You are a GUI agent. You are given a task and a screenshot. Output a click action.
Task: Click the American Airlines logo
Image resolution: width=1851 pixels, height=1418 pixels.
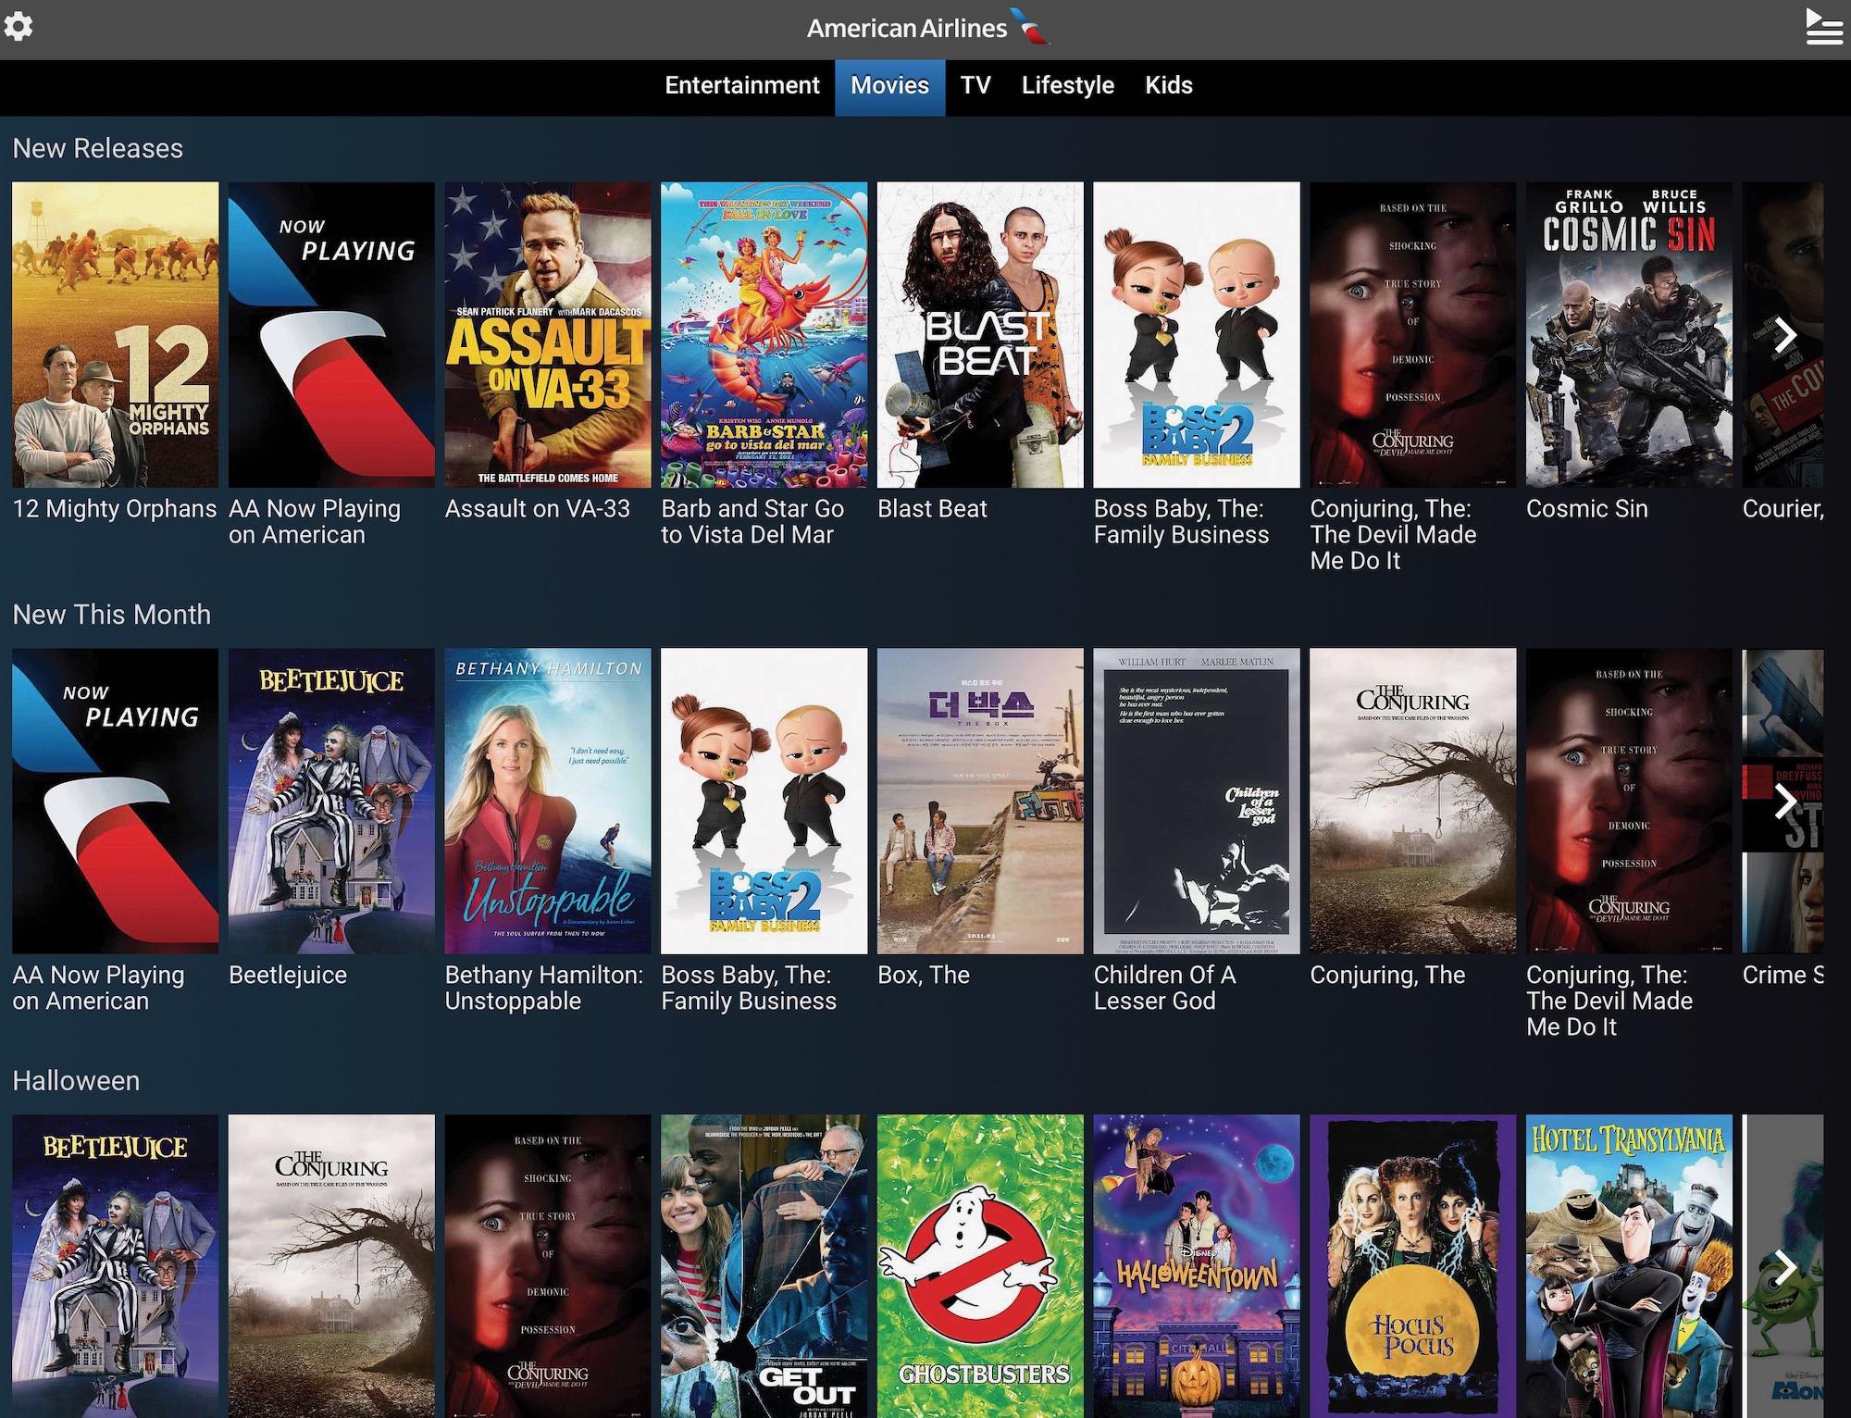928,28
